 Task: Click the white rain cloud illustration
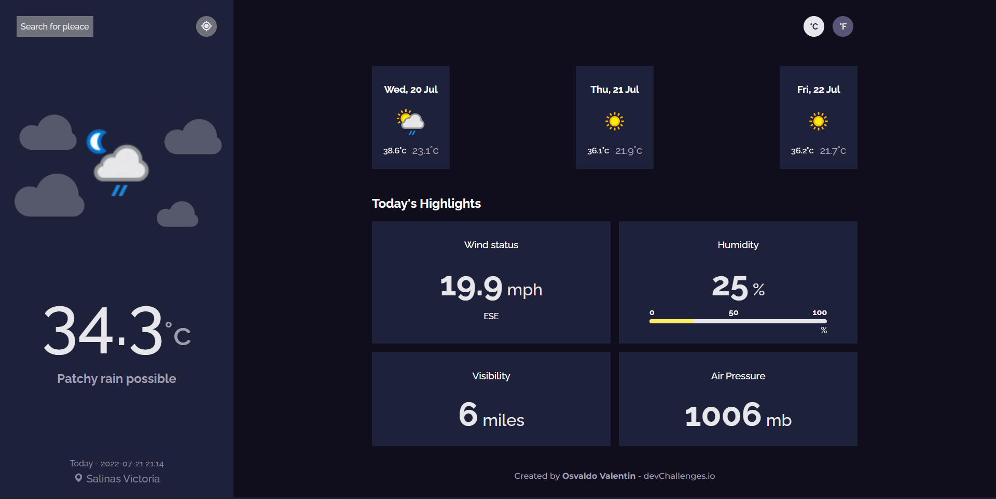click(120, 163)
